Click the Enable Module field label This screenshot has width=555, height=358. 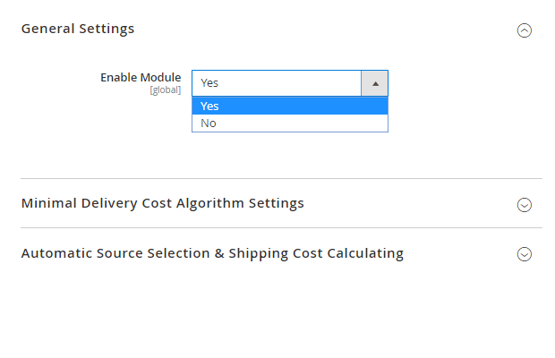click(x=141, y=77)
